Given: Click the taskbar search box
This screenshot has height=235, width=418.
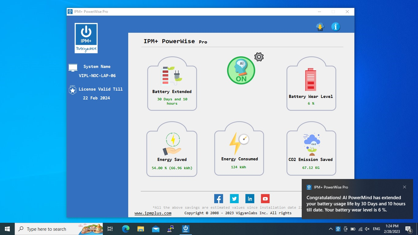Looking at the screenshot, I should click(59, 229).
